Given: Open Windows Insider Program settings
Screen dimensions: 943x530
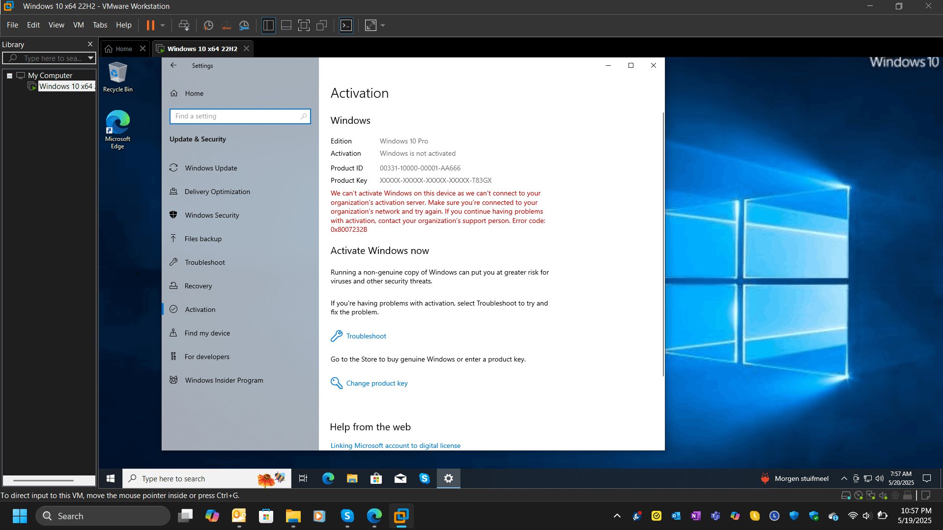Looking at the screenshot, I should (240, 380).
